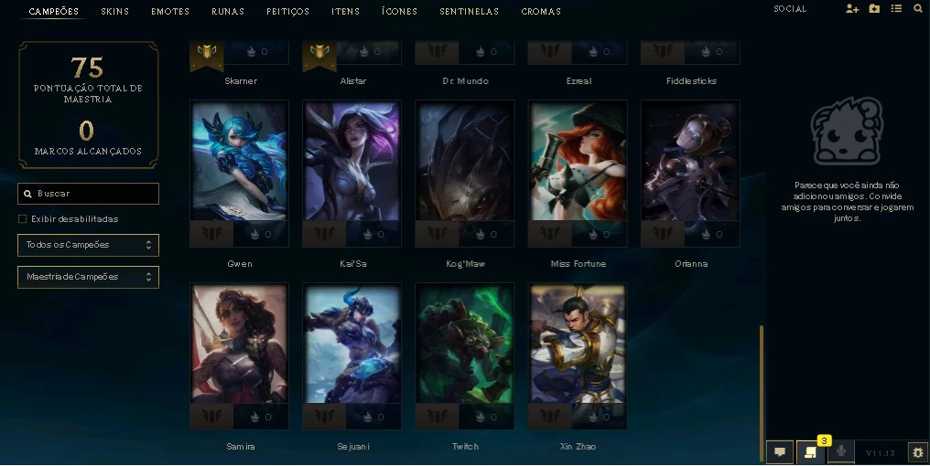Go to the Sentinelas tab
Image resolution: width=930 pixels, height=466 pixels.
click(x=470, y=11)
